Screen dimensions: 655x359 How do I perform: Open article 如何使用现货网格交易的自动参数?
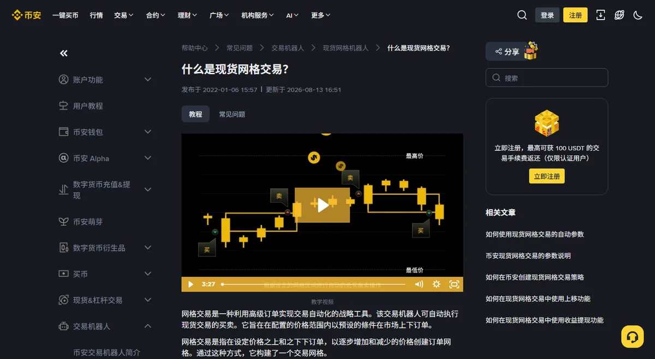[x=535, y=234]
